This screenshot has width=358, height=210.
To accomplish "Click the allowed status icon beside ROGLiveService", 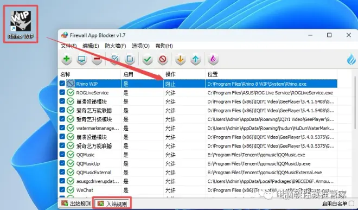I will point(71,93).
